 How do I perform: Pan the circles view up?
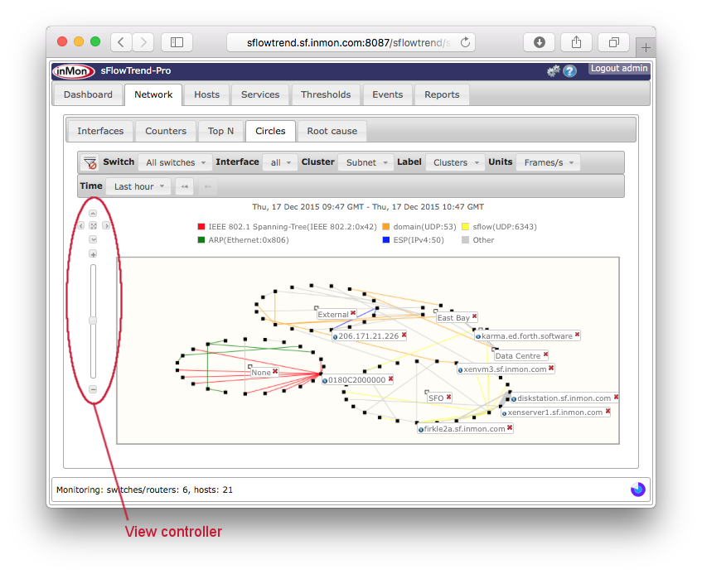click(93, 214)
